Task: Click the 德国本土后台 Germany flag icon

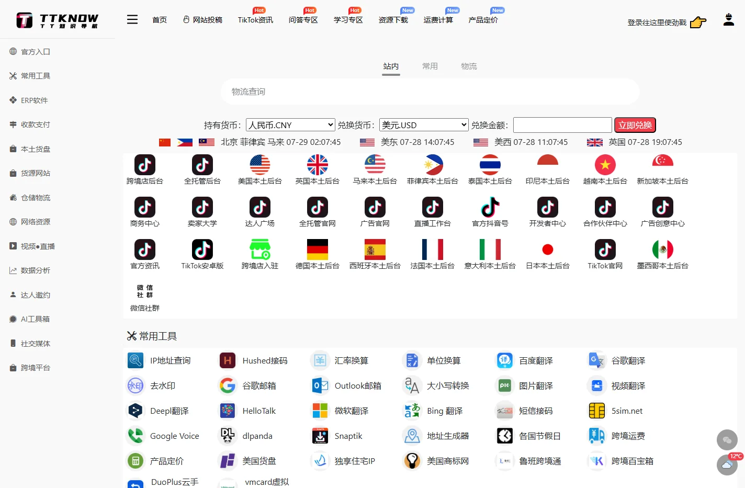Action: pos(318,249)
